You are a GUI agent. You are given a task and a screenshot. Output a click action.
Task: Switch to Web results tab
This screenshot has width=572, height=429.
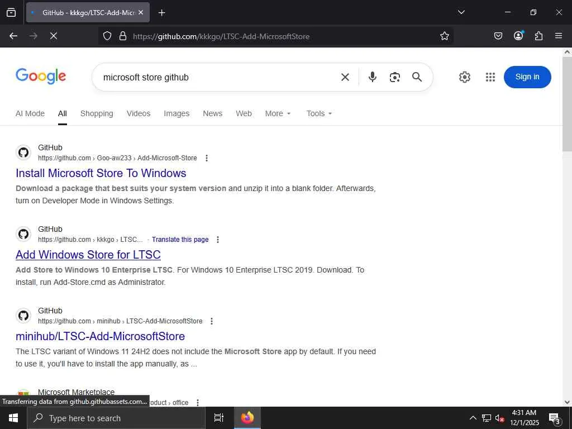click(x=244, y=113)
